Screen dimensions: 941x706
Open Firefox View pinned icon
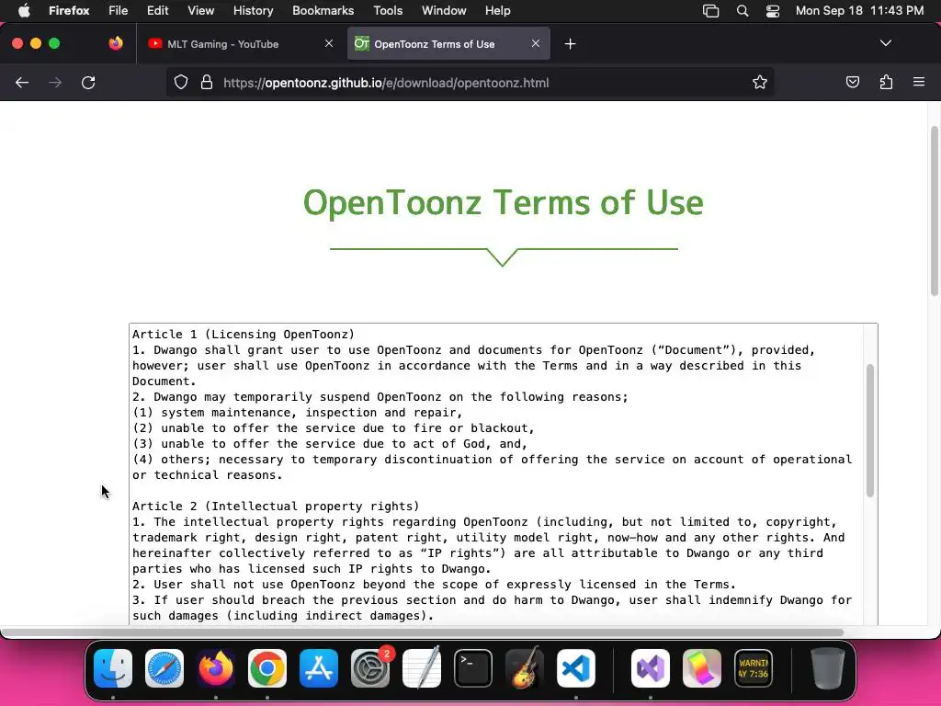pos(116,43)
